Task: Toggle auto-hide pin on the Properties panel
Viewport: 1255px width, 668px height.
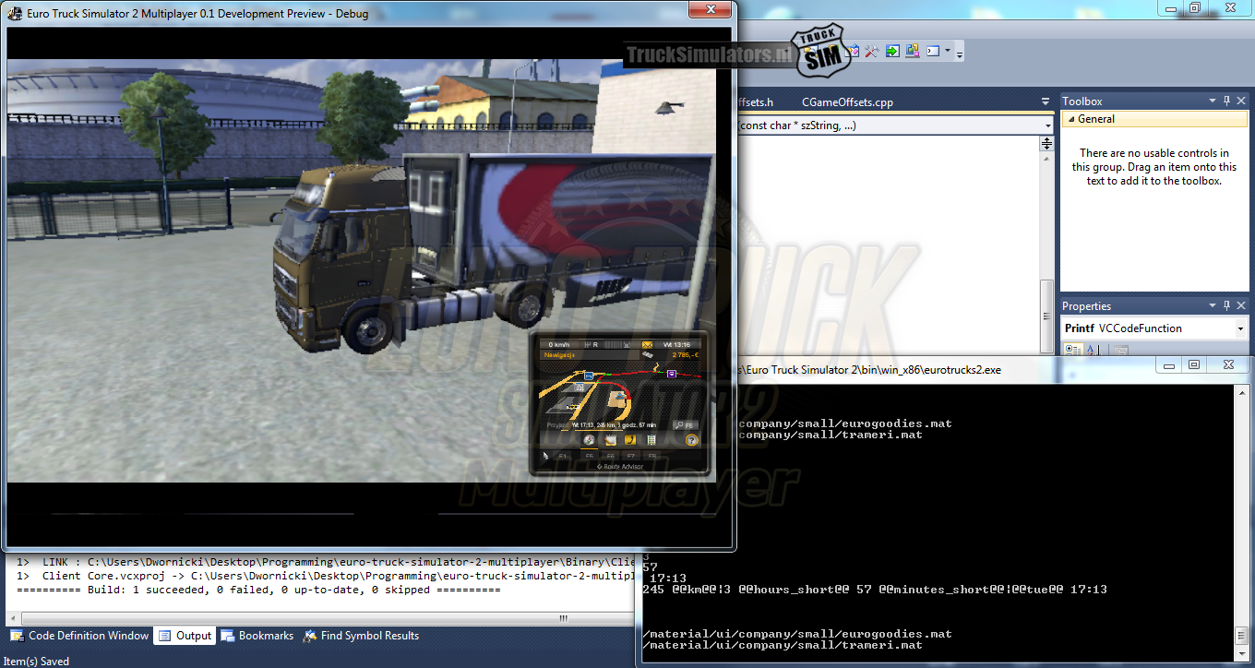Action: [1227, 306]
